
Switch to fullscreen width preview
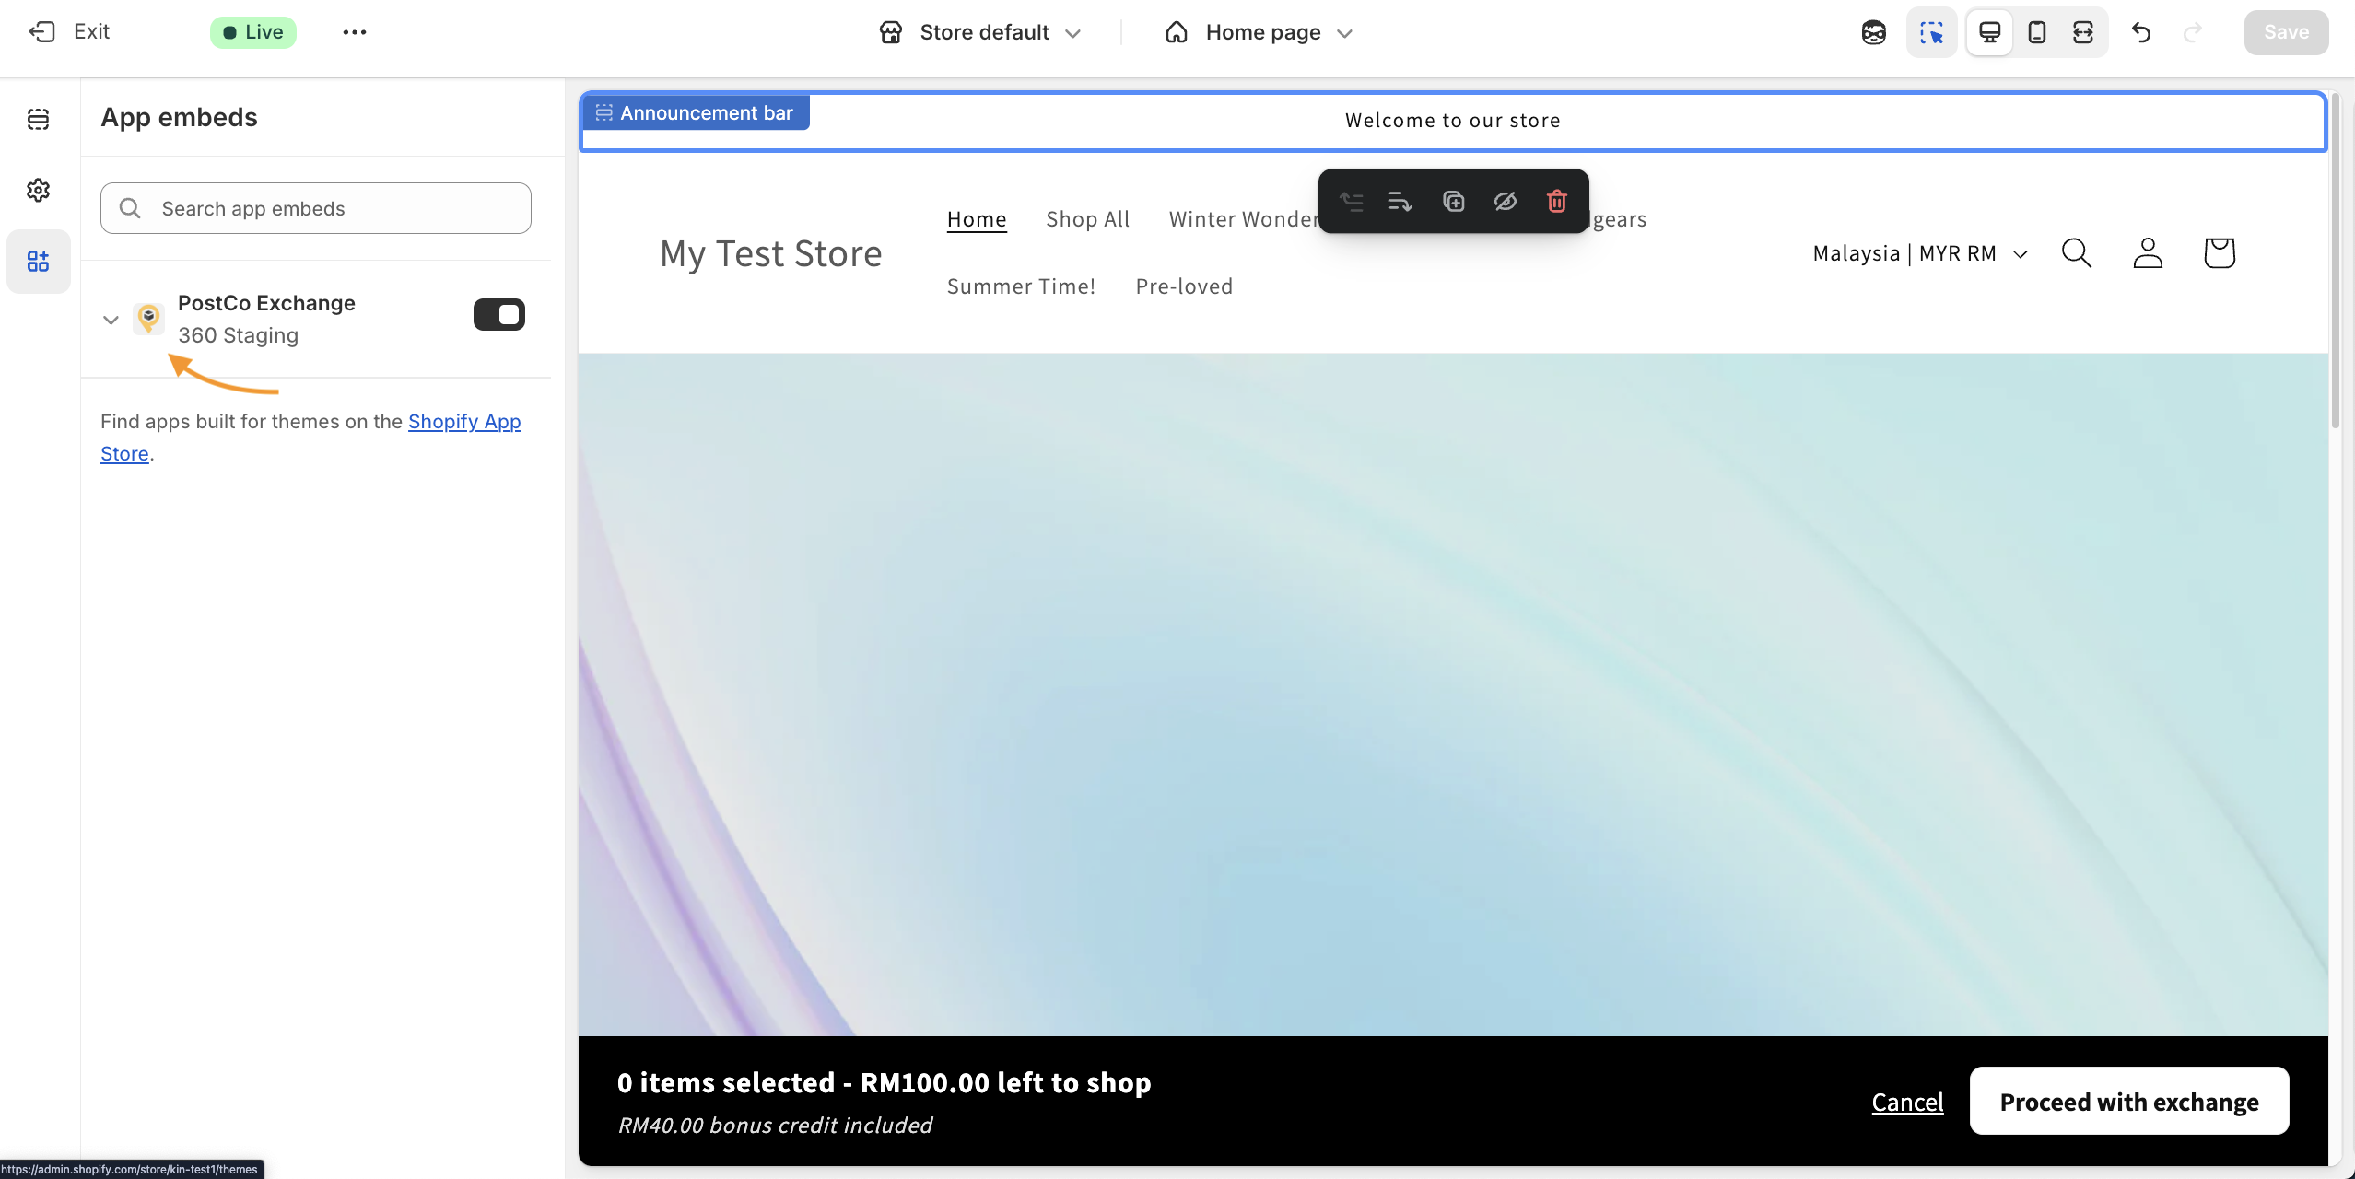point(2083,32)
